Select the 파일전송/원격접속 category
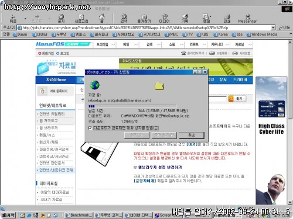Viewport: 293px width, 219px height. click(x=54, y=149)
